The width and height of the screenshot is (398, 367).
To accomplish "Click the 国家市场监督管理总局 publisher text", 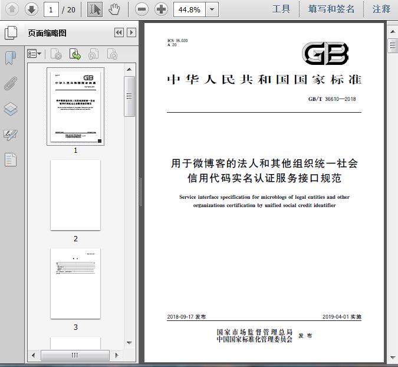I will click(x=254, y=332).
